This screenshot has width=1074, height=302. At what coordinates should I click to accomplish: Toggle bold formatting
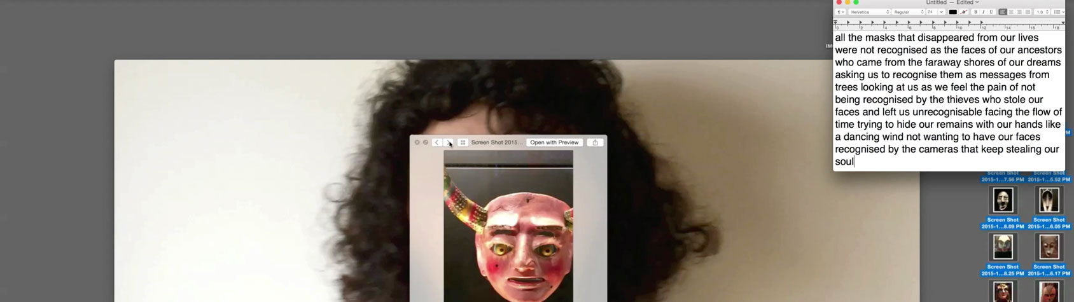click(975, 12)
